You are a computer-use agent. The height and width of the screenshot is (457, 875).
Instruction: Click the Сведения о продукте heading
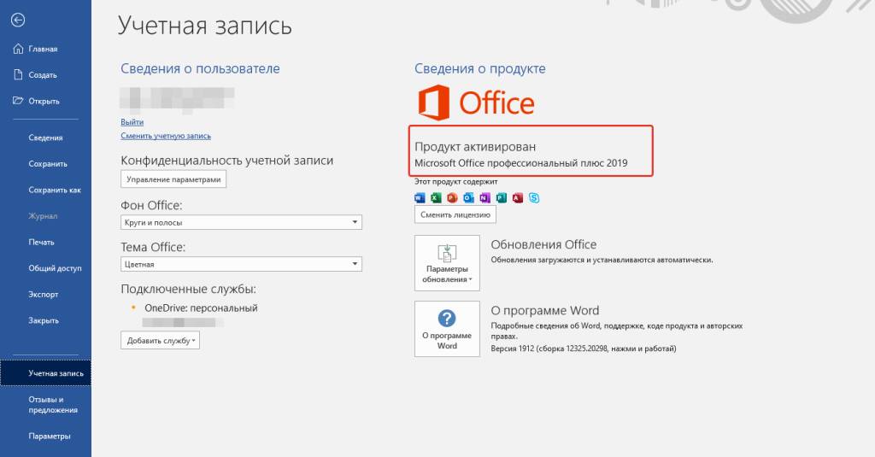tap(480, 68)
